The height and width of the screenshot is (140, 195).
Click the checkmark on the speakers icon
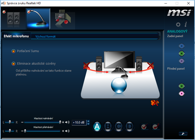click(4, 12)
